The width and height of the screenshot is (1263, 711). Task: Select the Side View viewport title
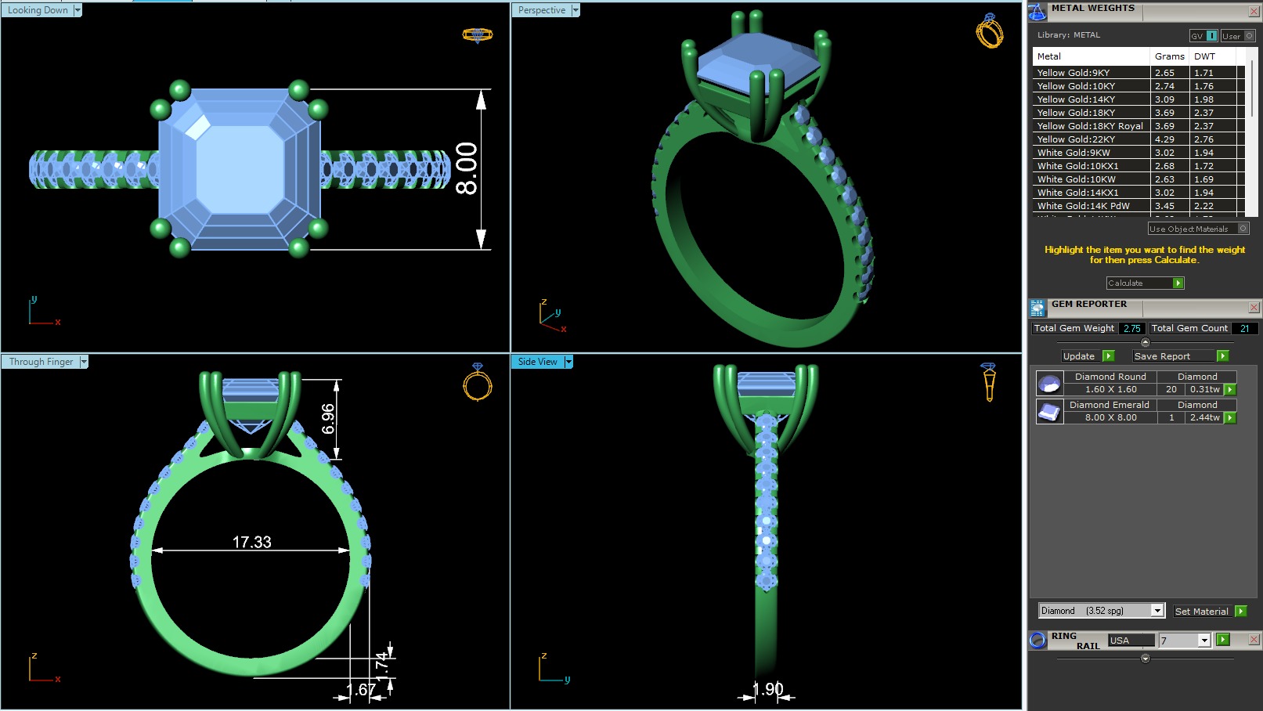click(x=537, y=362)
